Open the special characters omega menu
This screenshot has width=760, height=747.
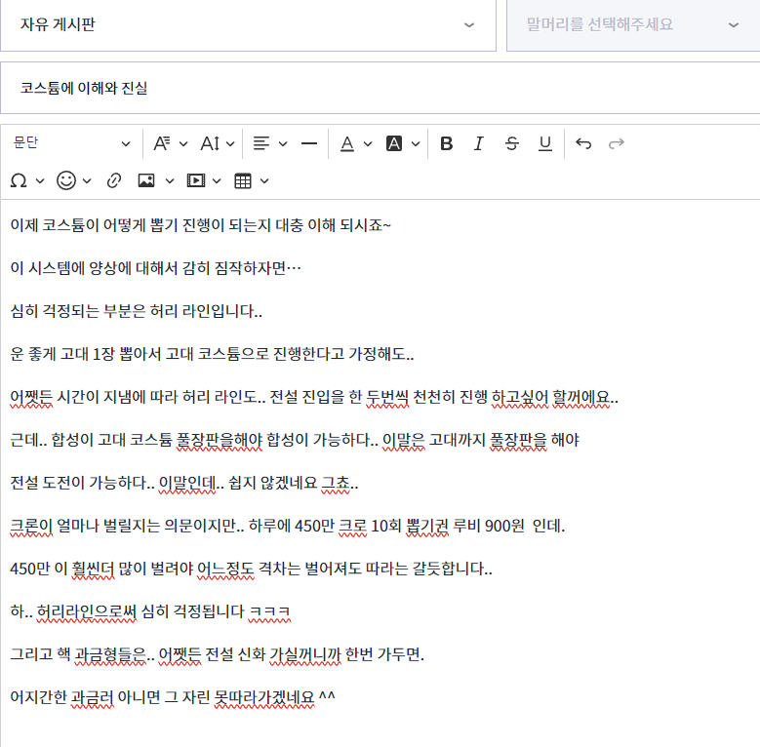pyautogui.click(x=26, y=180)
